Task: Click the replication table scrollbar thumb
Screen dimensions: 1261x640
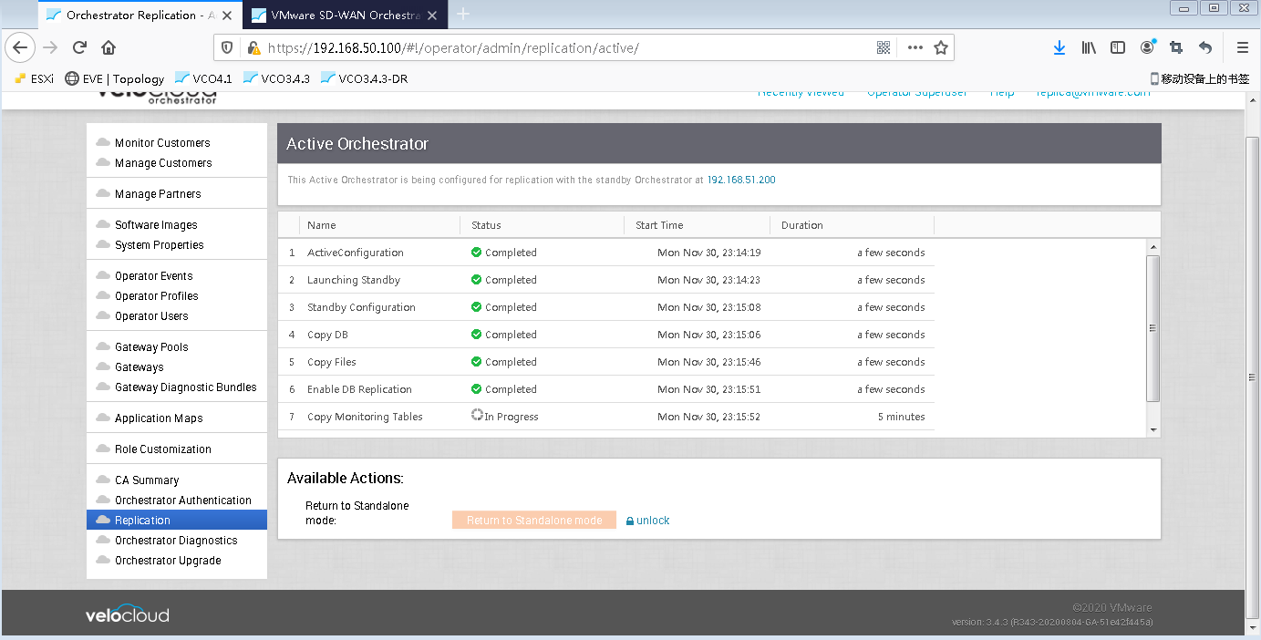Action: point(1153,328)
